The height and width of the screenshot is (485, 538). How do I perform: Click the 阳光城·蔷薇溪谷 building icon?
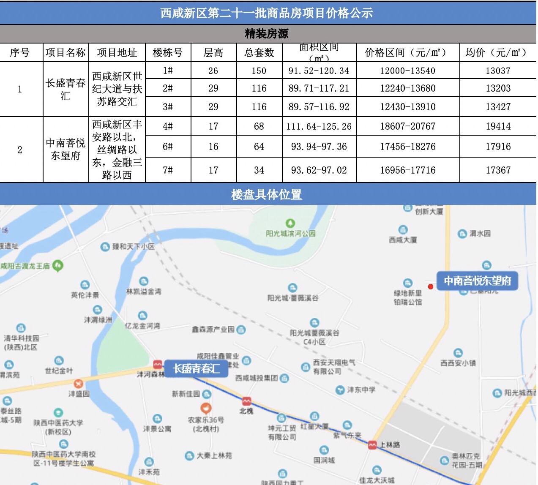(292, 288)
